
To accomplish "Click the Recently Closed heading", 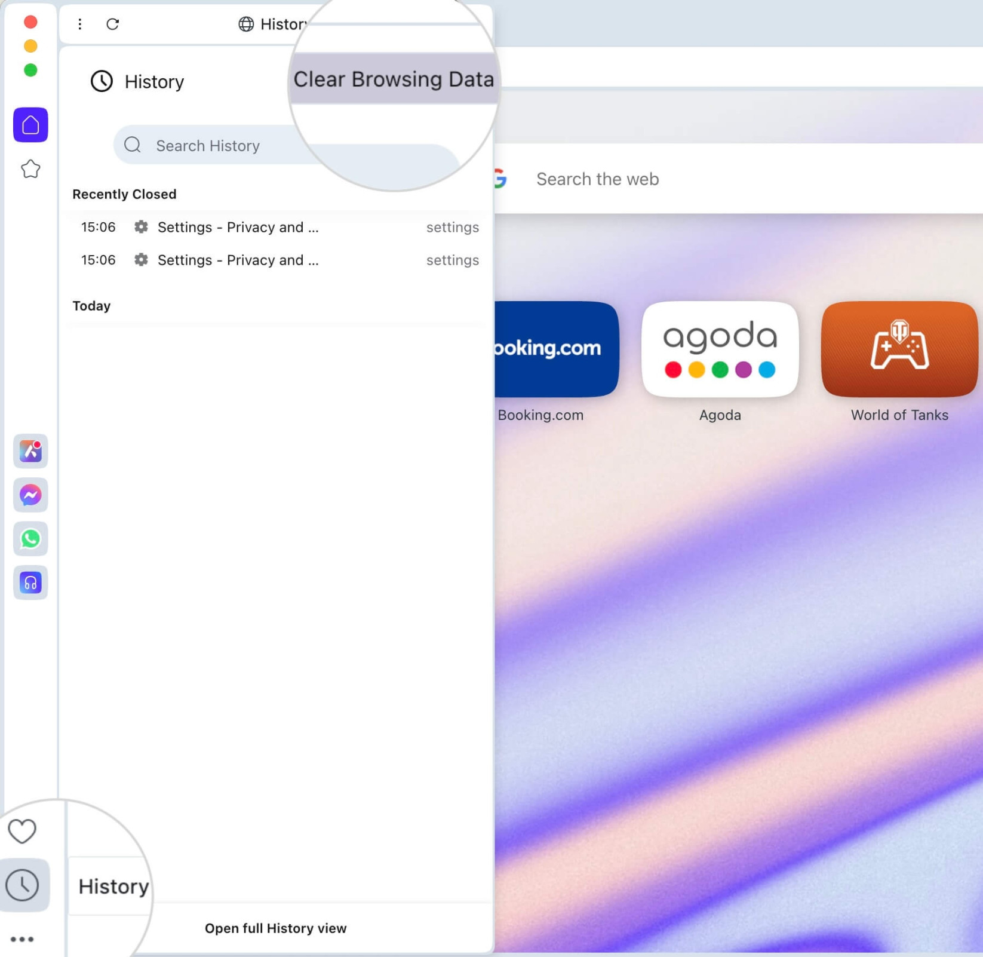I will click(x=124, y=194).
